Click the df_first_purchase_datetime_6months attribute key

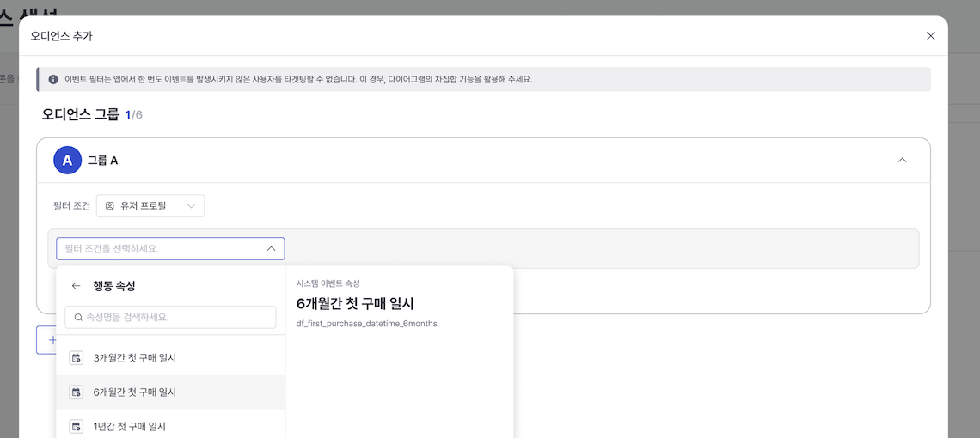click(367, 324)
